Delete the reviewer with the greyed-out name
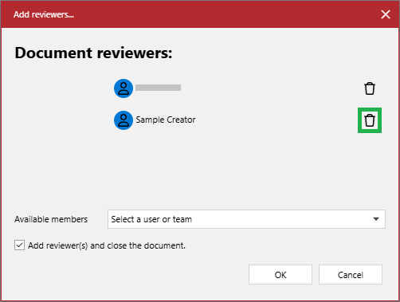Viewport: 400px width, 302px height. (370, 88)
